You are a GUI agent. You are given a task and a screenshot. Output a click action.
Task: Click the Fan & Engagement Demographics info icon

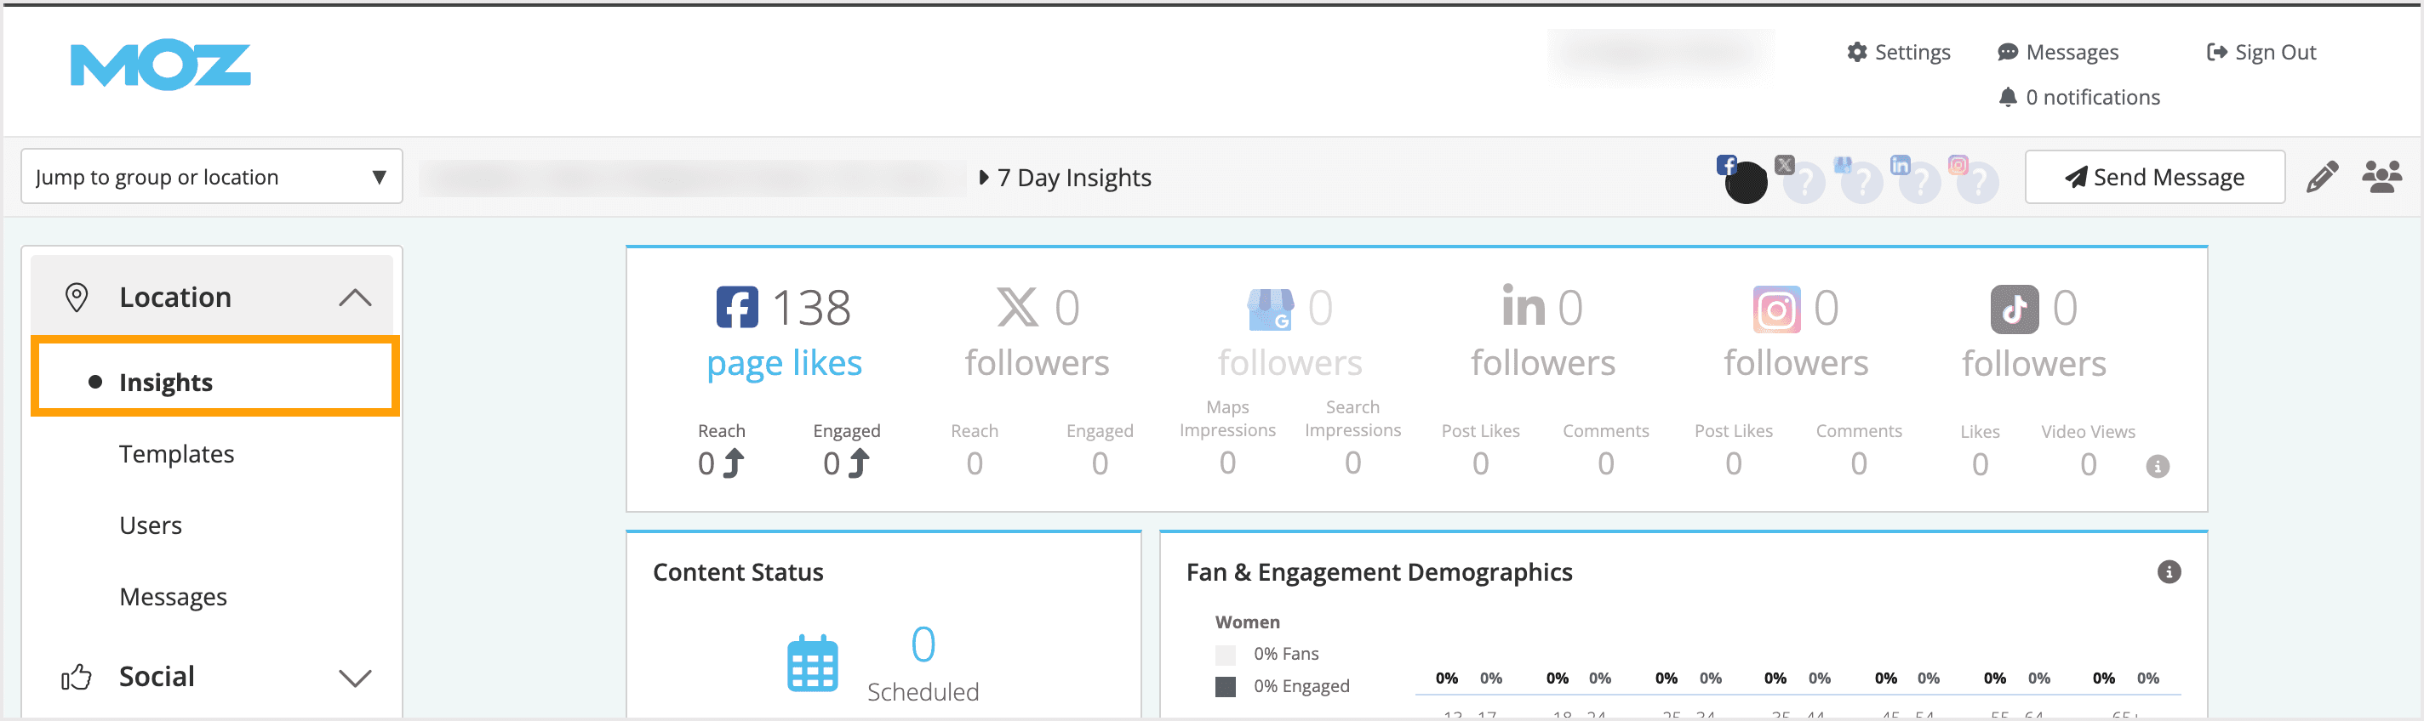coord(2169,571)
